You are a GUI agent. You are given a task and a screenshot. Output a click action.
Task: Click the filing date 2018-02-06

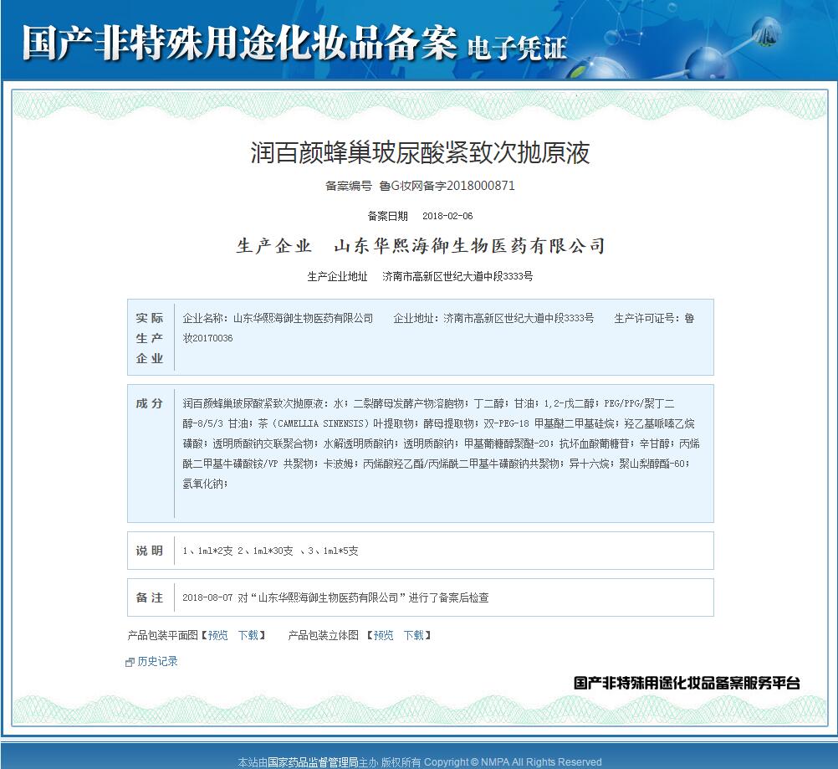pyautogui.click(x=447, y=216)
